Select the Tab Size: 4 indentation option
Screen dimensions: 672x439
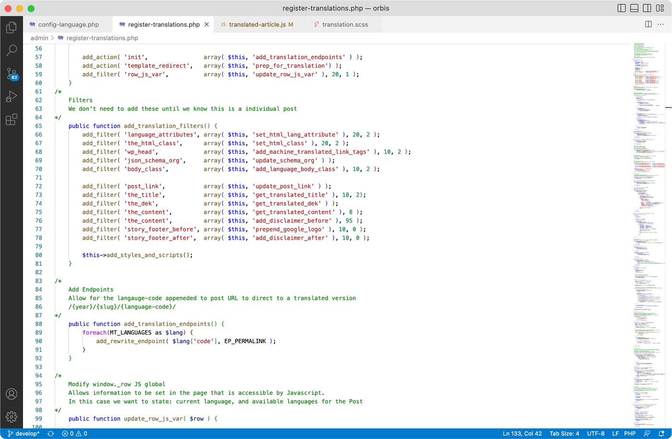point(564,434)
